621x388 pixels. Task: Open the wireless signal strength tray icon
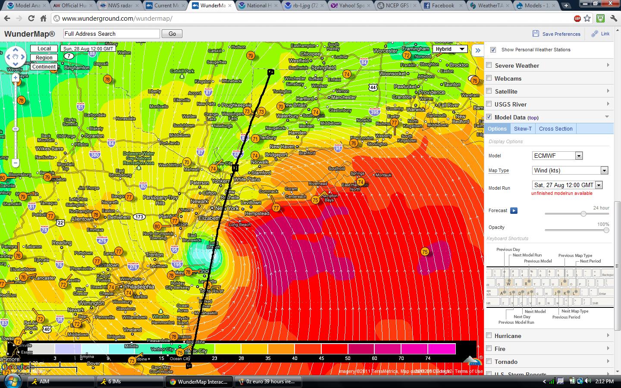click(552, 381)
